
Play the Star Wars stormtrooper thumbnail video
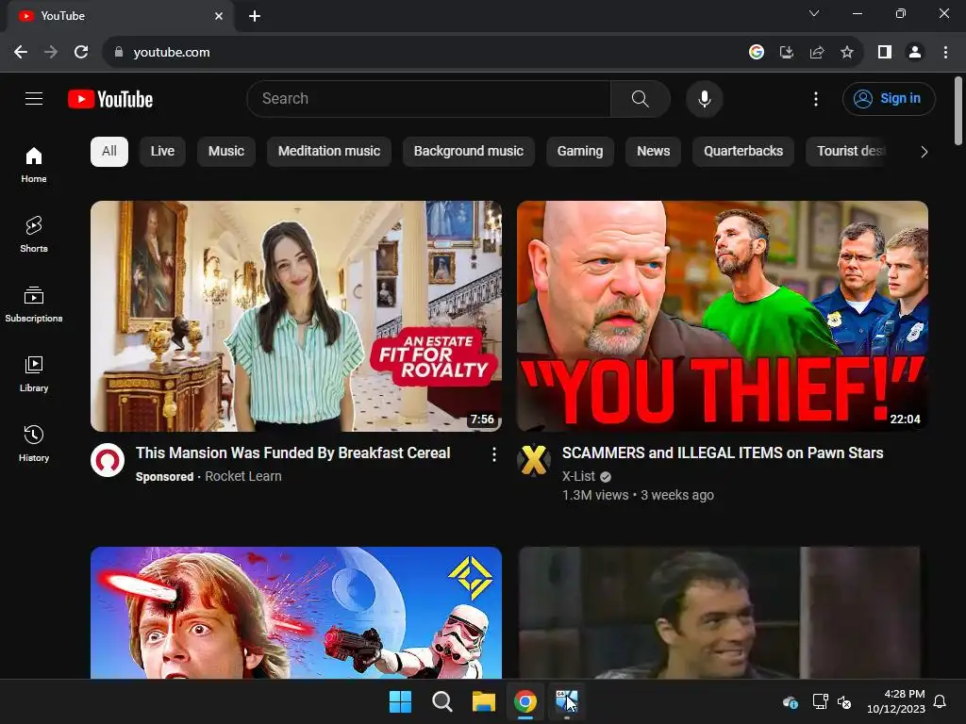point(295,613)
